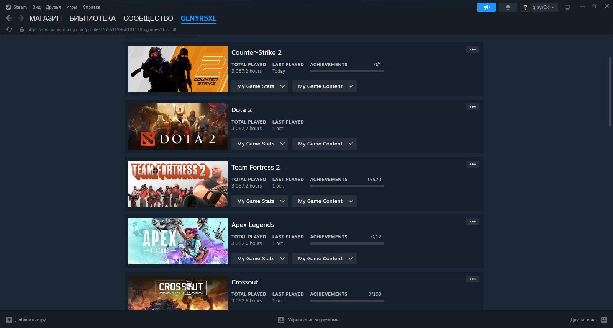
Task: Open the Team Fortress 2 title link
Action: [256, 167]
